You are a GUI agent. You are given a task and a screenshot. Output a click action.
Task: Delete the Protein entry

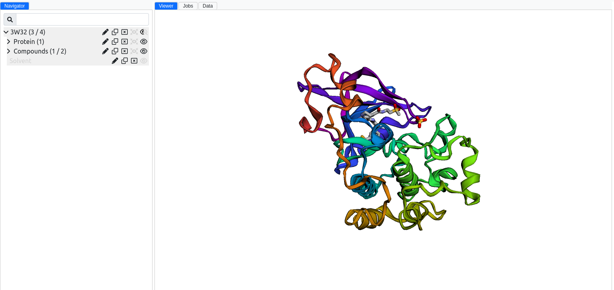click(125, 42)
